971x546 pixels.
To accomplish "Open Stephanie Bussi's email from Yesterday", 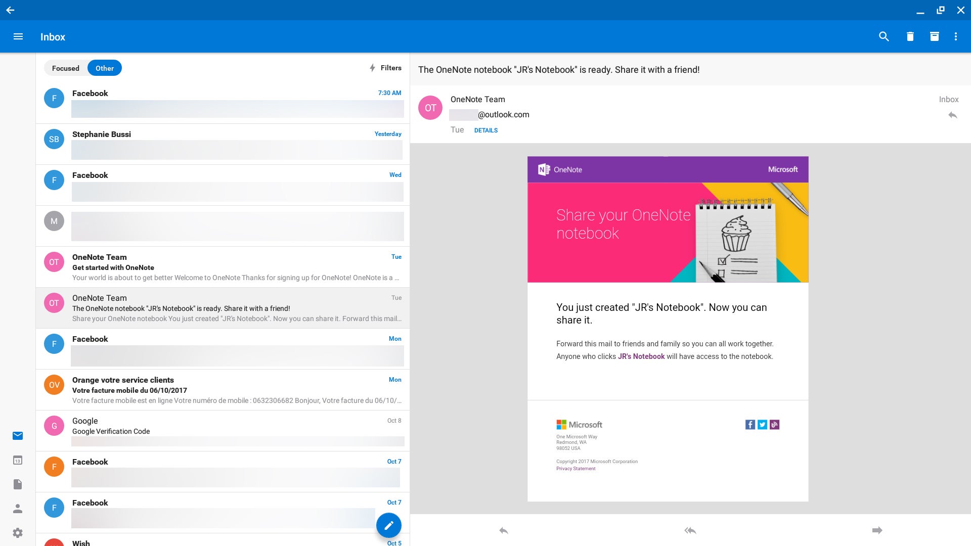I will (223, 144).
